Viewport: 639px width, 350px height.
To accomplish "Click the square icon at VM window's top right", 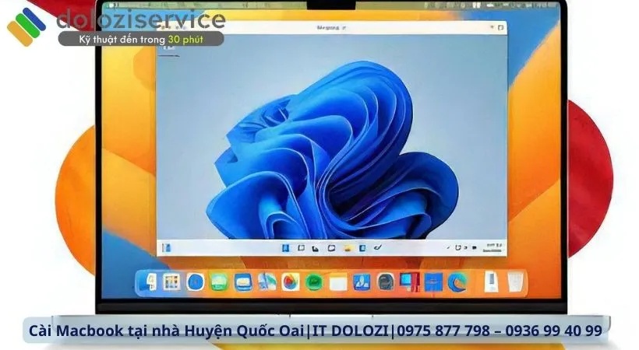I will pyautogui.click(x=501, y=28).
